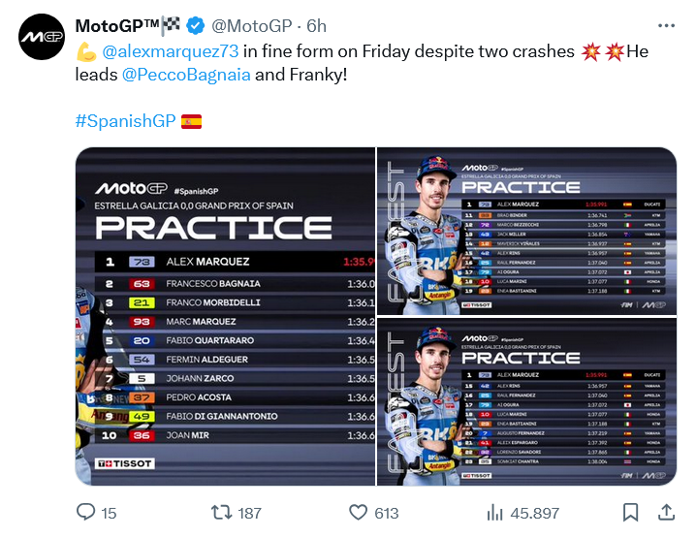Click the share upload icon

[x=666, y=512]
